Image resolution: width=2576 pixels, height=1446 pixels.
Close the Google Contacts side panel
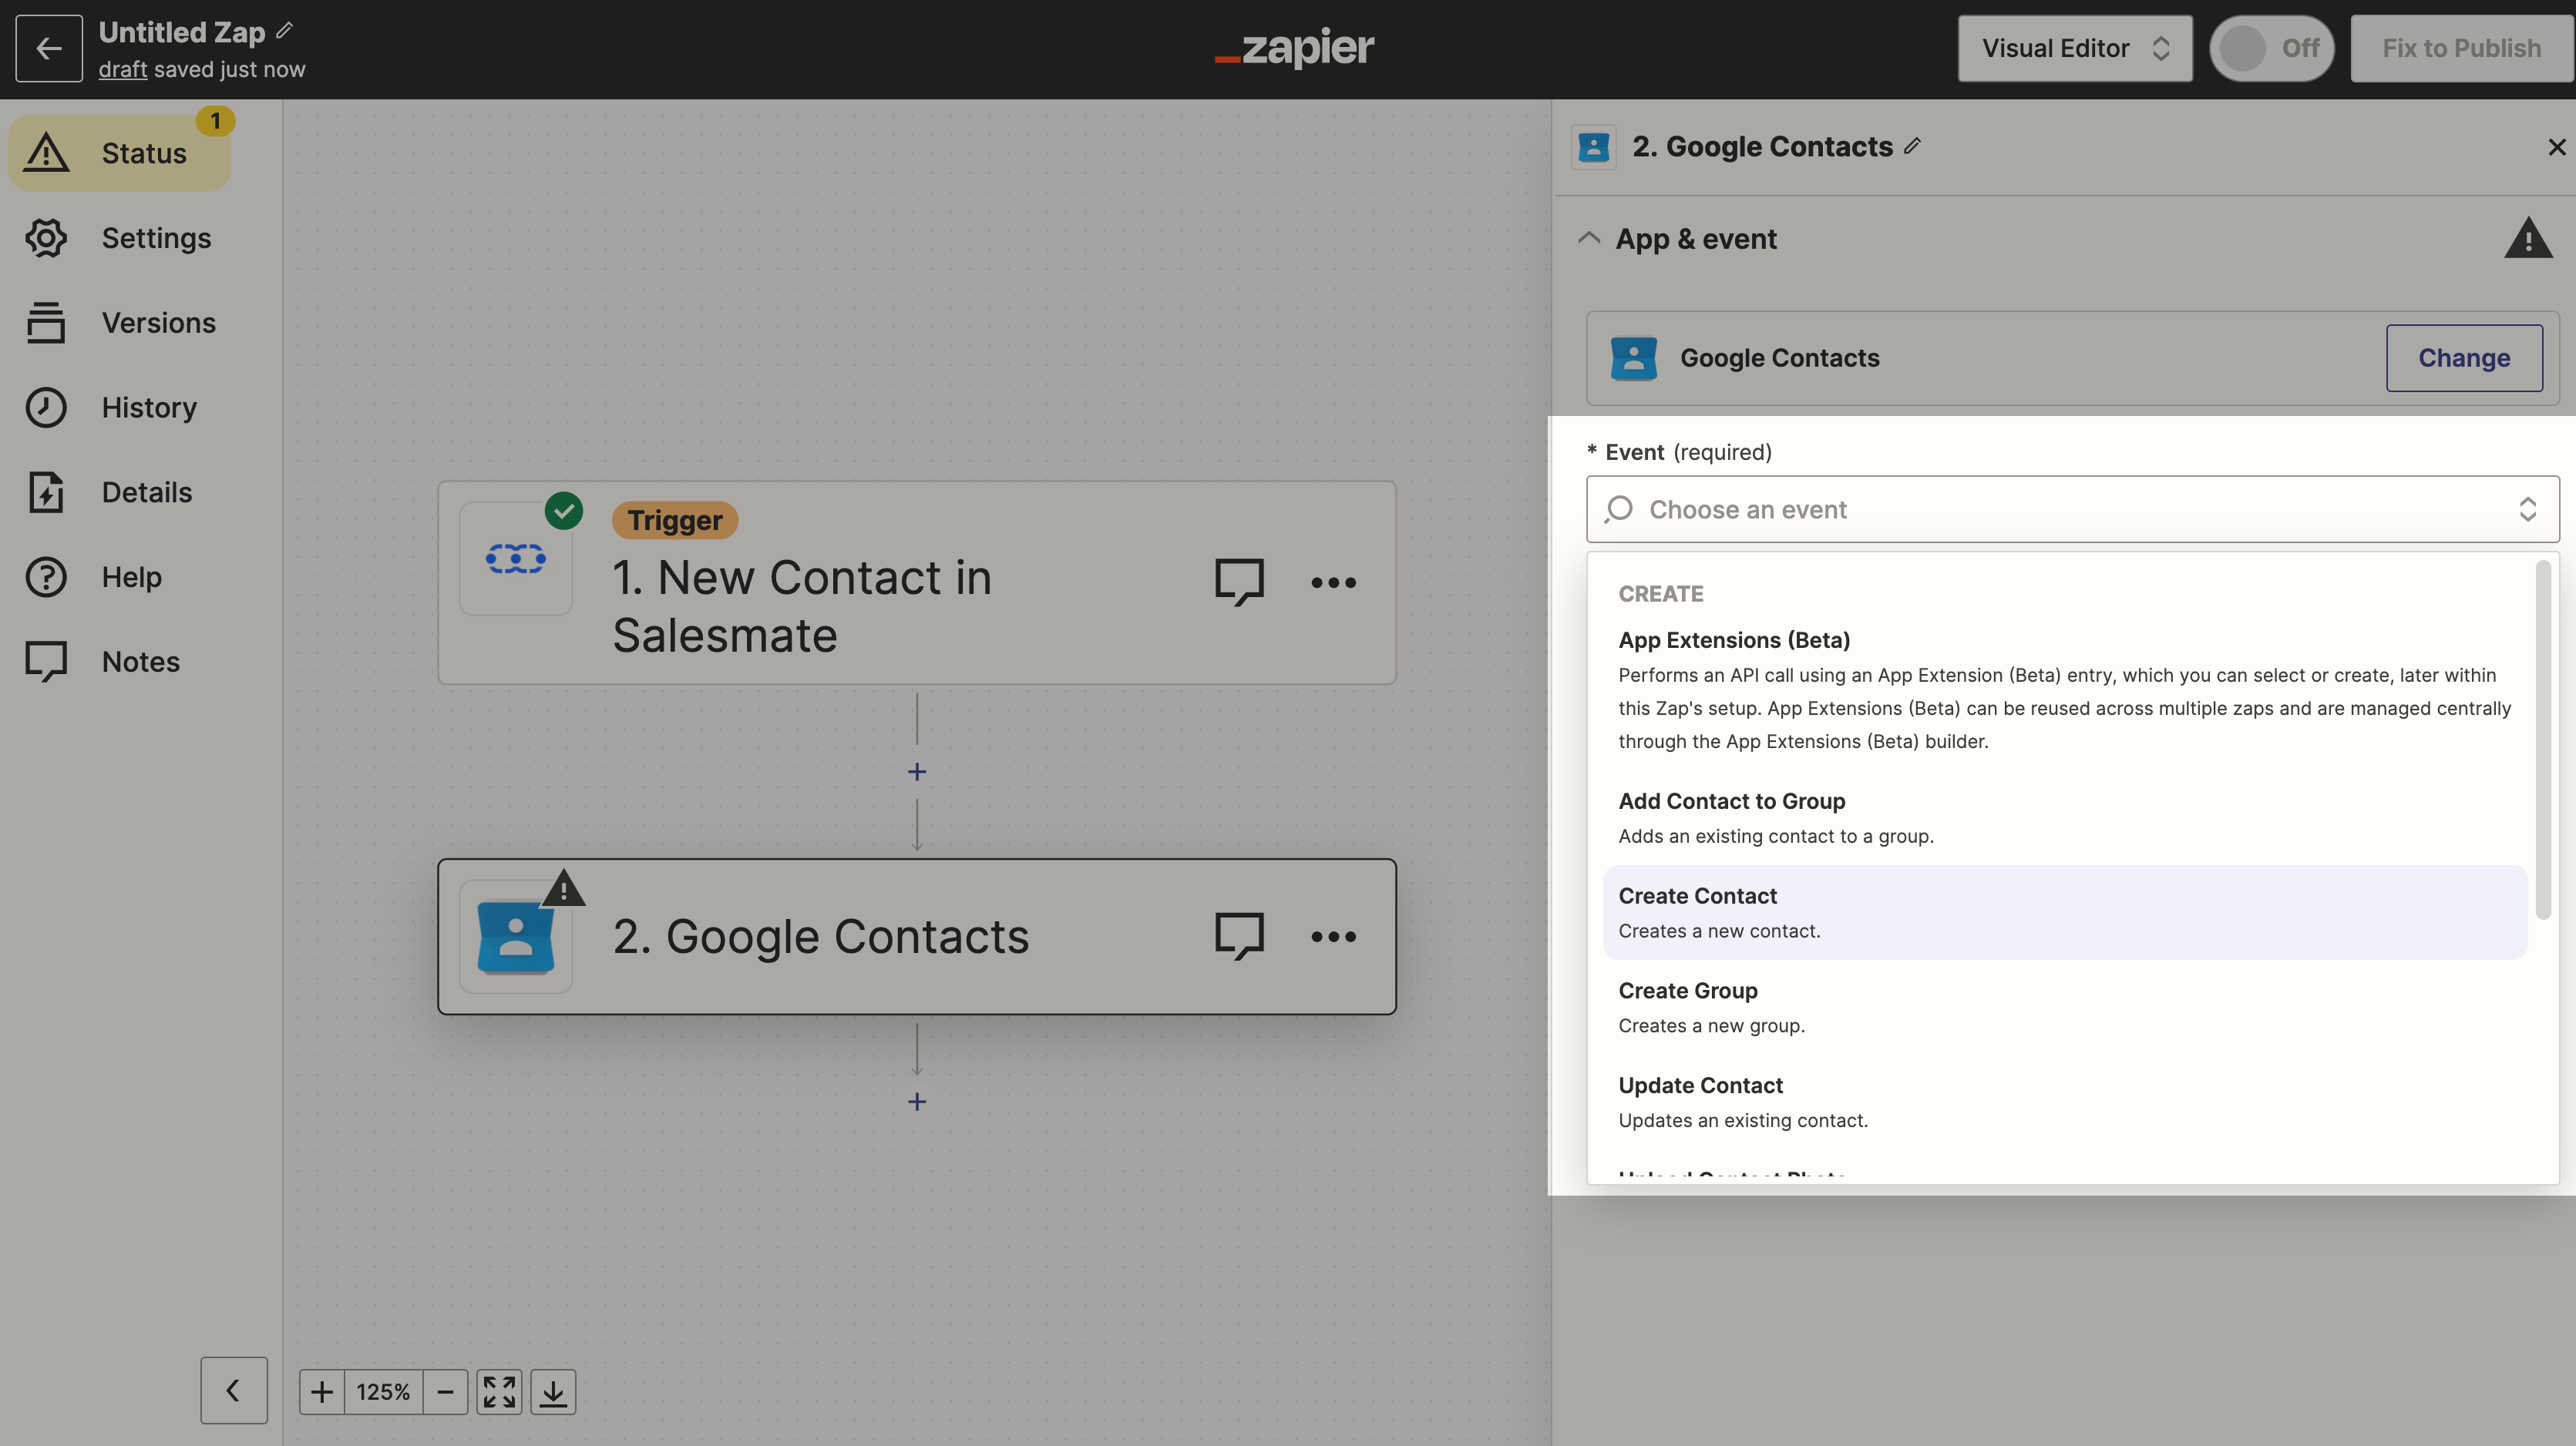click(x=2557, y=147)
